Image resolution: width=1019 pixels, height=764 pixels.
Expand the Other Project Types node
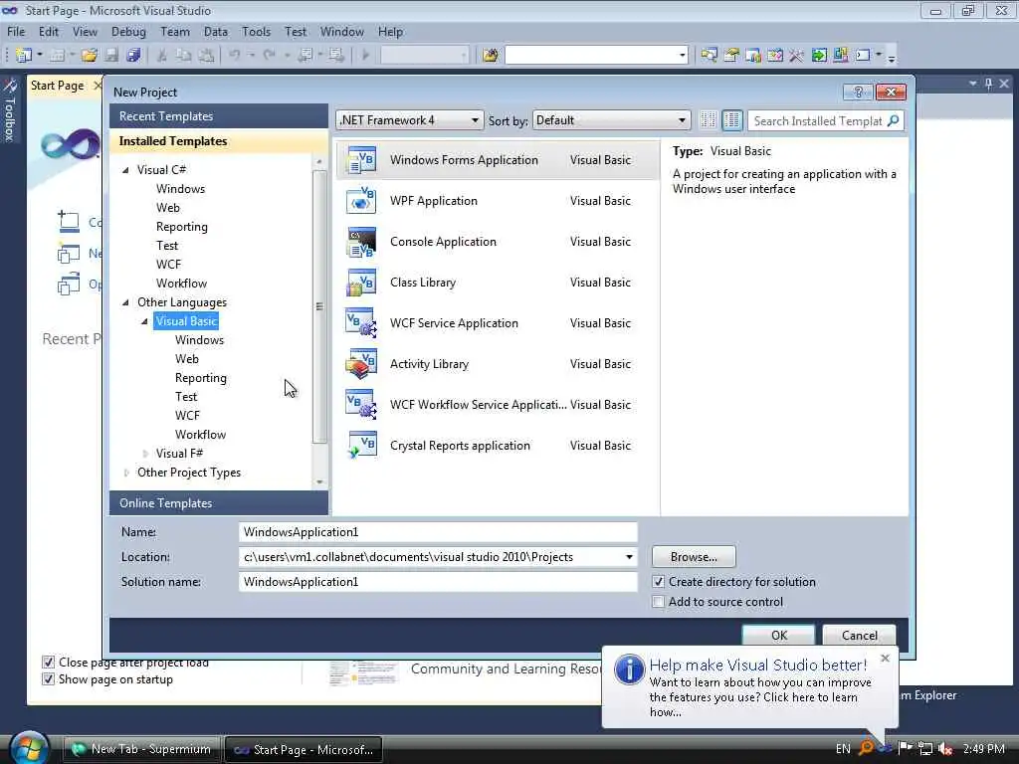click(x=126, y=473)
